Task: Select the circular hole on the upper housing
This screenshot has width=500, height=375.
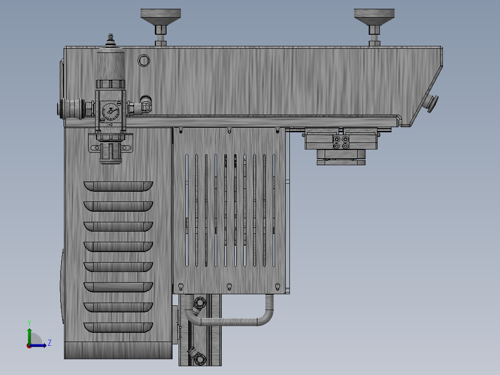Action: coord(143,60)
